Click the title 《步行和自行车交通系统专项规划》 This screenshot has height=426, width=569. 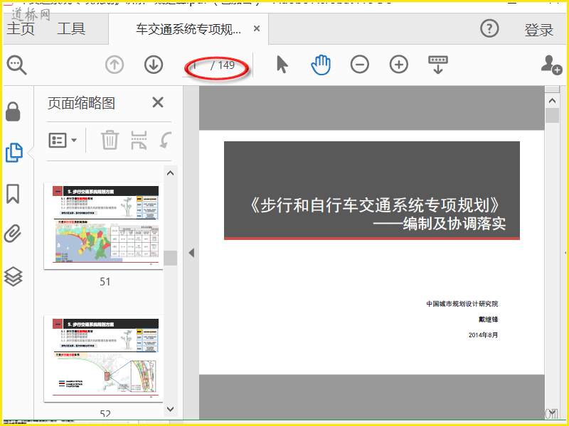pyautogui.click(x=375, y=205)
